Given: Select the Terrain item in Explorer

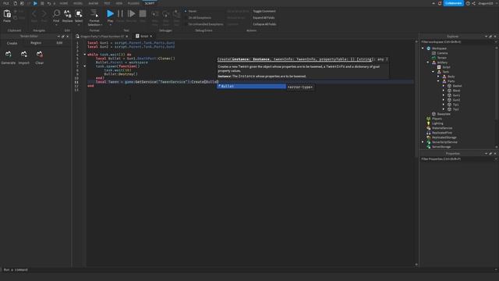Looking at the screenshot, I should [x=442, y=58].
